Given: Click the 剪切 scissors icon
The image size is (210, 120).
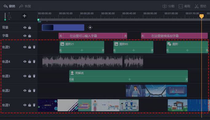Looking at the screenshot, I should tap(196, 6).
